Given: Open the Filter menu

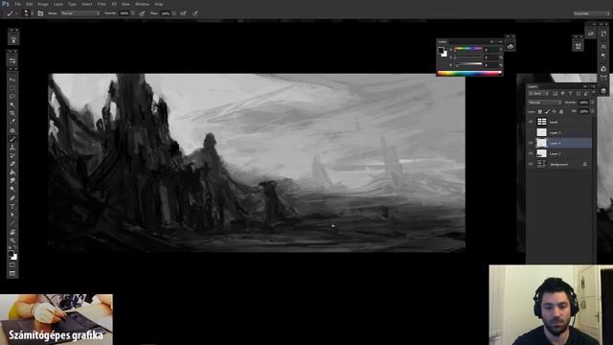Looking at the screenshot, I should click(x=102, y=4).
